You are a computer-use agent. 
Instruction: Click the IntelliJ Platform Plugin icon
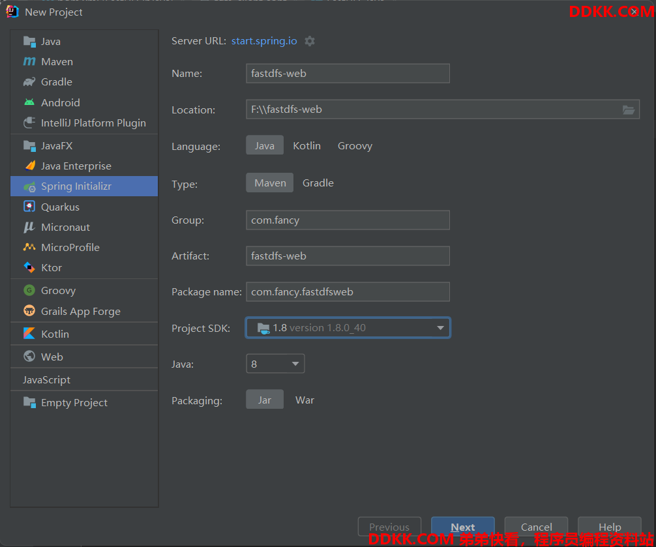tap(29, 123)
